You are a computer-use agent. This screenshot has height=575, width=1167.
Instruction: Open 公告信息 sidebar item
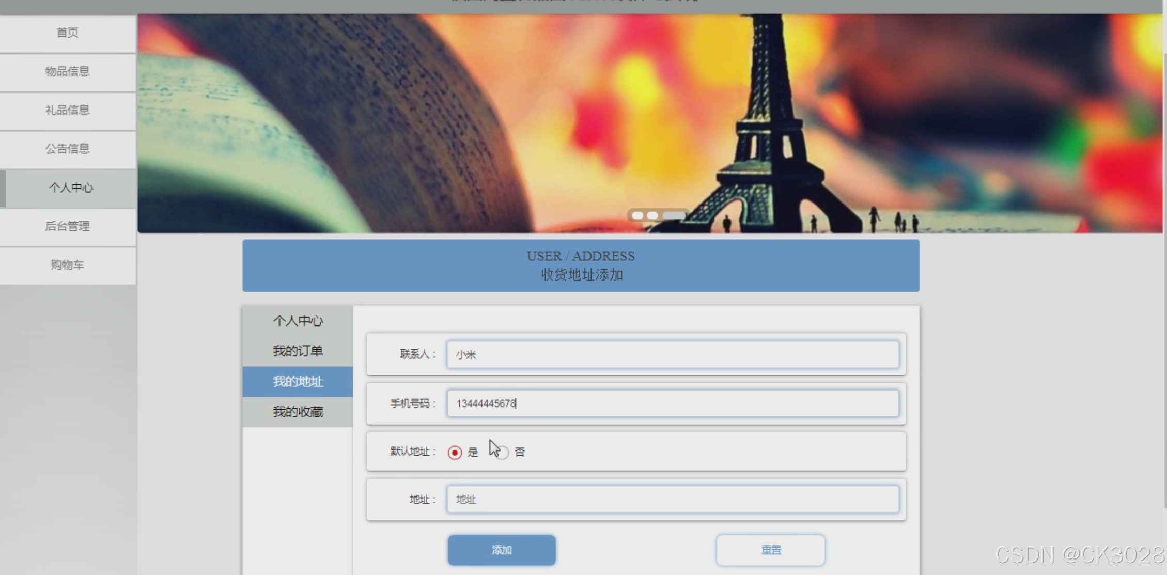coord(68,149)
